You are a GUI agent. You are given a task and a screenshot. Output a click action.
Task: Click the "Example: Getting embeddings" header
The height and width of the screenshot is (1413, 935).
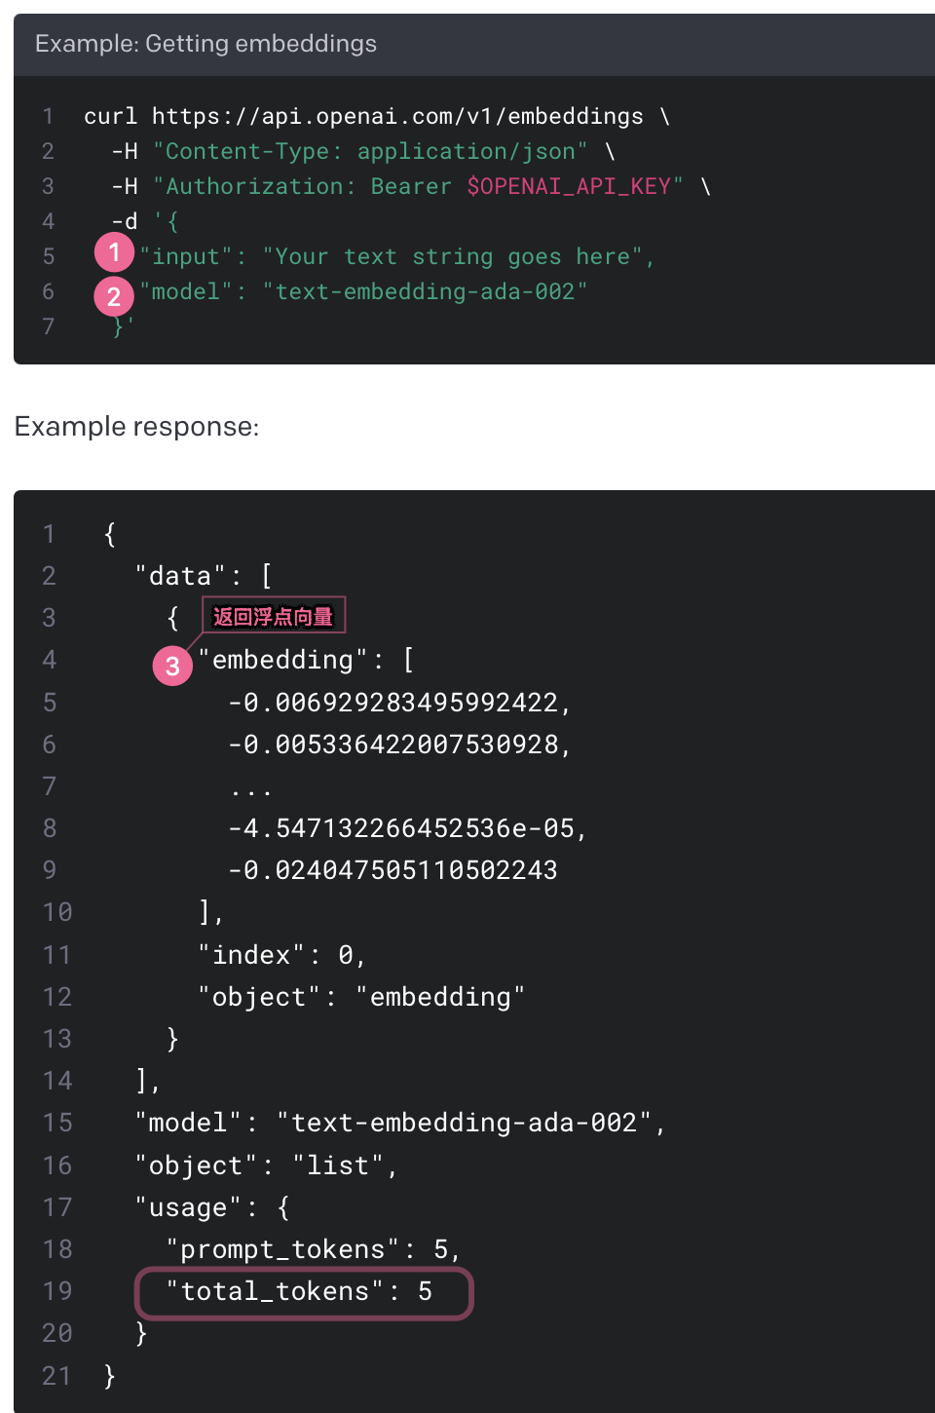206,44
